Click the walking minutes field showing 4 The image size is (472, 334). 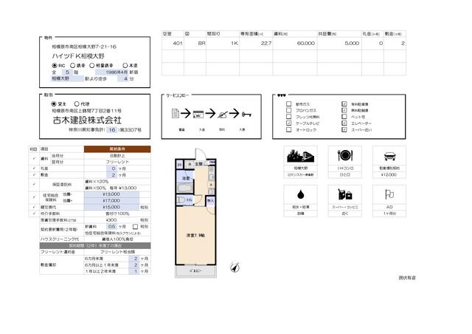123,78
